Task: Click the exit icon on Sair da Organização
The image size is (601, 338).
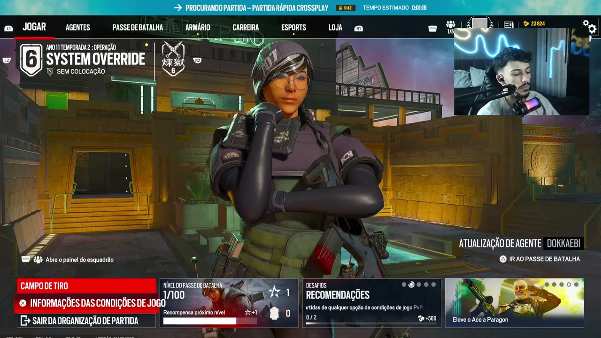Action: [x=24, y=321]
